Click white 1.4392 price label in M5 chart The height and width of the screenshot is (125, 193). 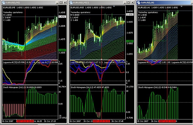pyautogui.click(x=62, y=17)
